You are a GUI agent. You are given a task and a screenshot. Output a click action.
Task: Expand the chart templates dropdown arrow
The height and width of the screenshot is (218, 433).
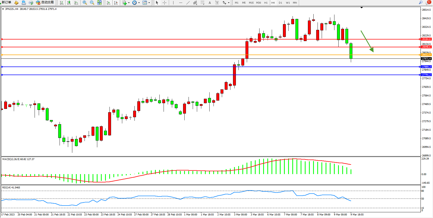click(149, 3)
